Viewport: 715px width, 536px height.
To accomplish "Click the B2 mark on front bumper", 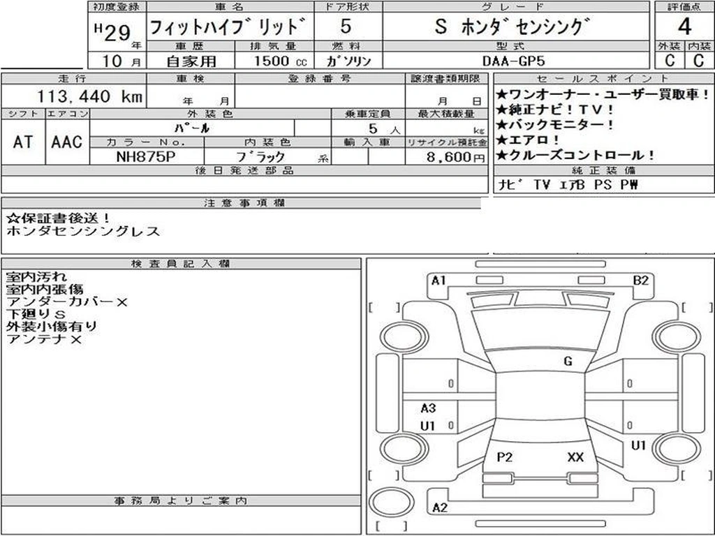I will click(641, 281).
